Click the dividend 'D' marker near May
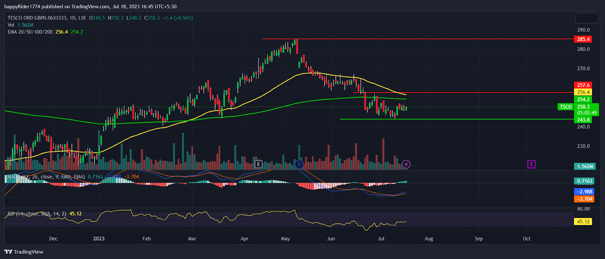The height and width of the screenshot is (259, 605). [x=299, y=164]
